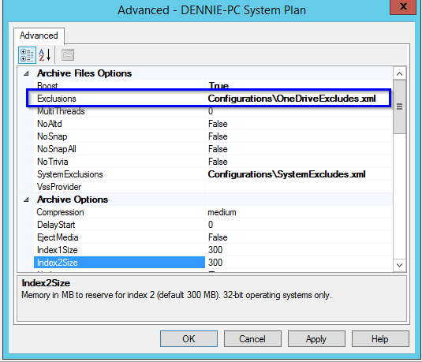Select the Exclusions property label

click(57, 99)
